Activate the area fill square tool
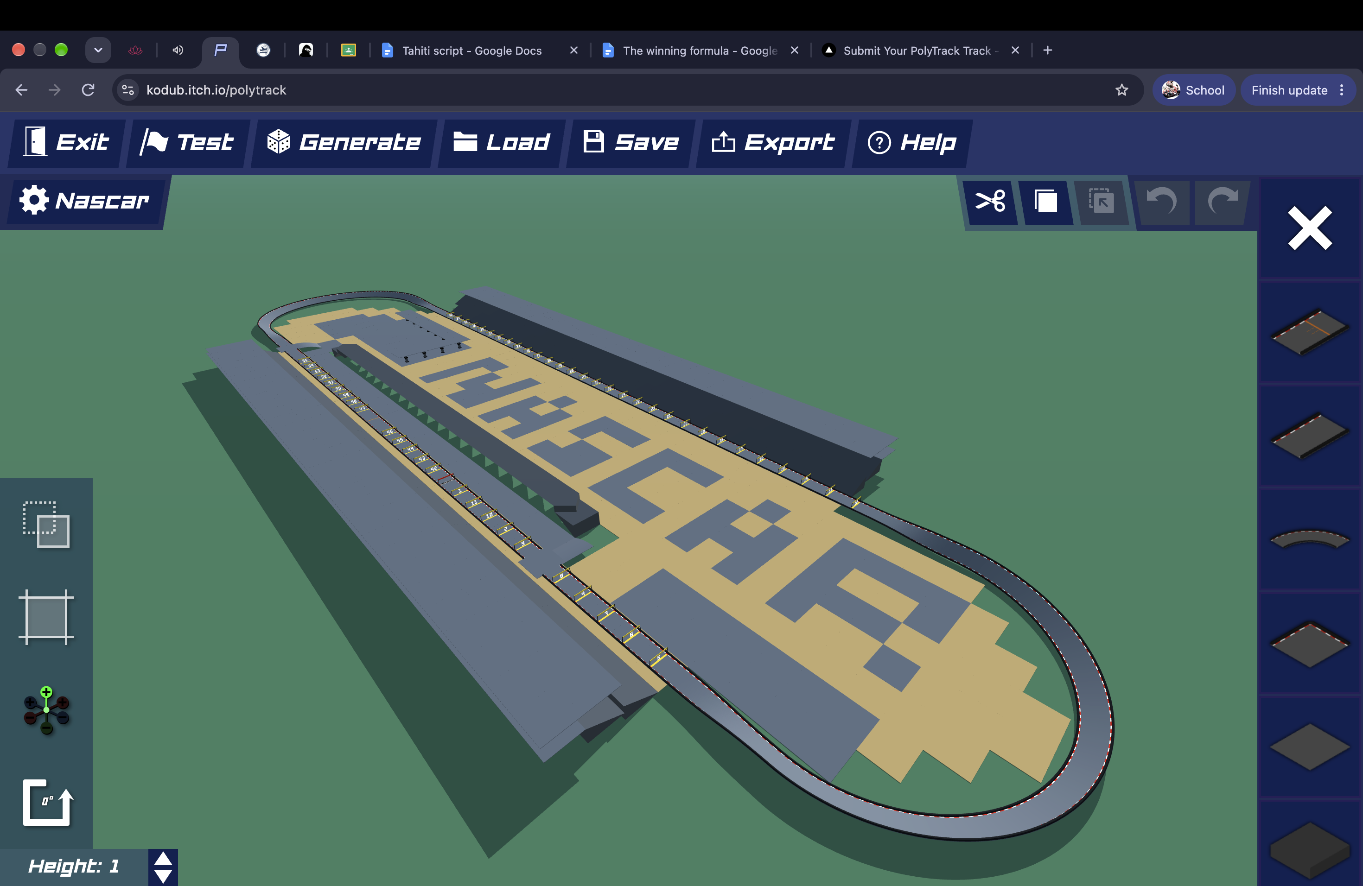The width and height of the screenshot is (1363, 886). [x=46, y=617]
